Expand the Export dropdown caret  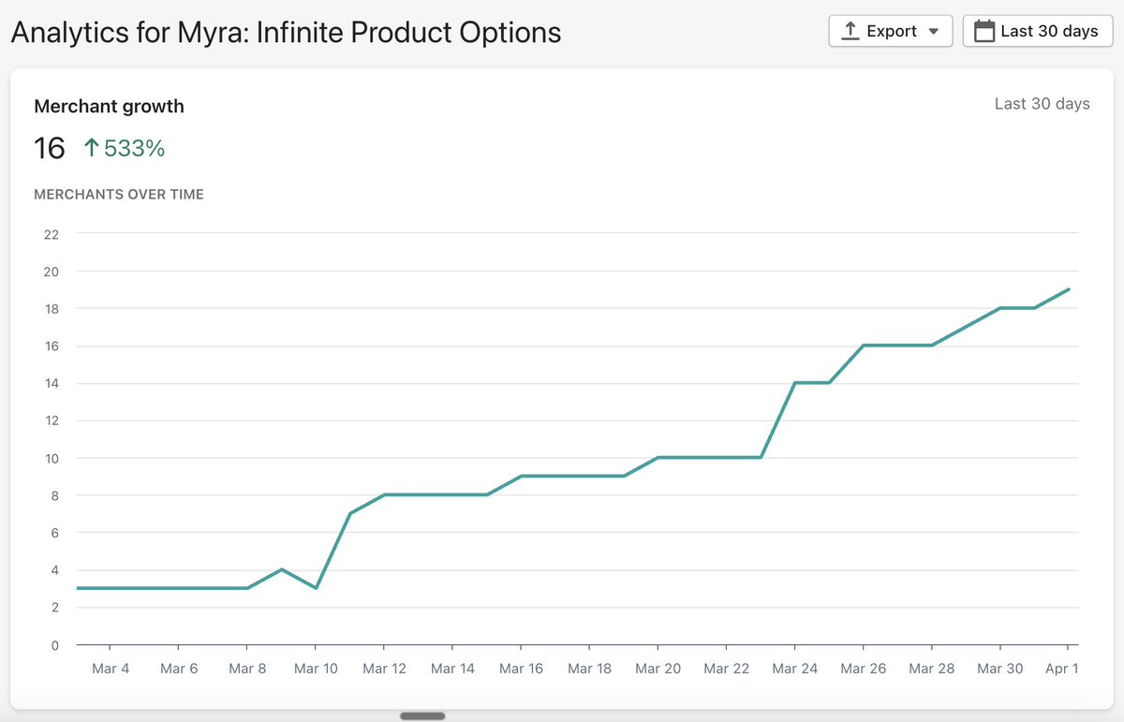(933, 32)
